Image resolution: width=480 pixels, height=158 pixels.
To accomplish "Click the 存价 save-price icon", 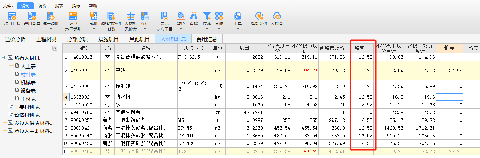I will click(145, 16).
